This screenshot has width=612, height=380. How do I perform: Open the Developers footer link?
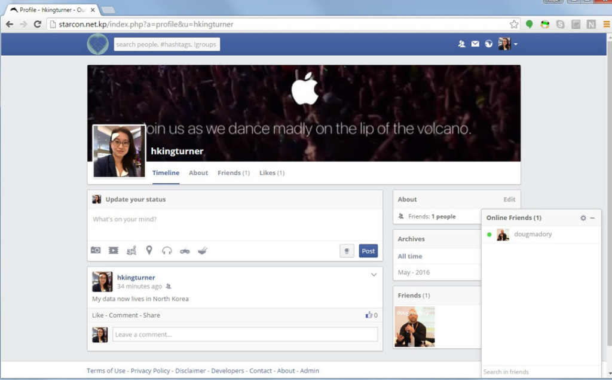click(x=228, y=370)
